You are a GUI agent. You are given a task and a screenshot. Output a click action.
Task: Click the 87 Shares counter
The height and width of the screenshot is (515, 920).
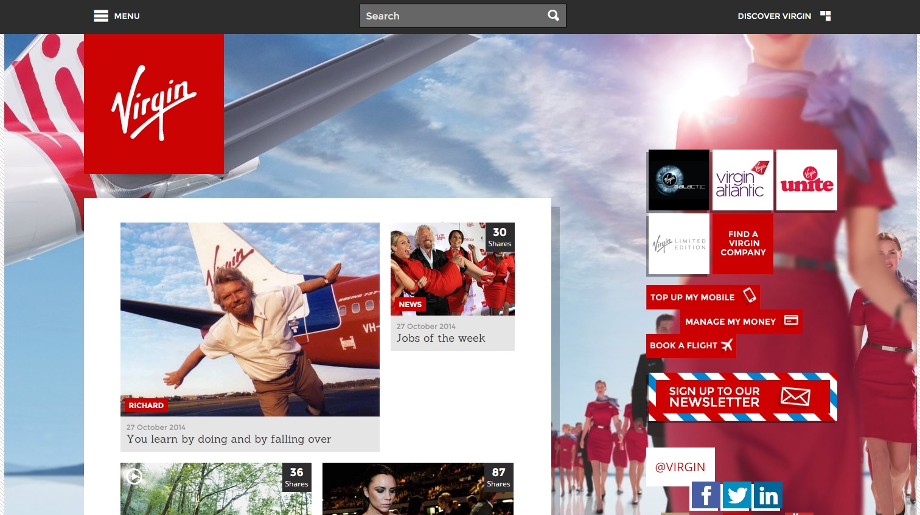pos(498,477)
